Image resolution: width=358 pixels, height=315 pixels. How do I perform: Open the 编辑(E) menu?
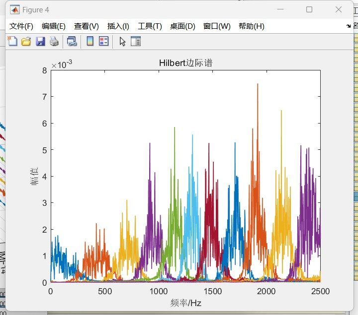[54, 26]
